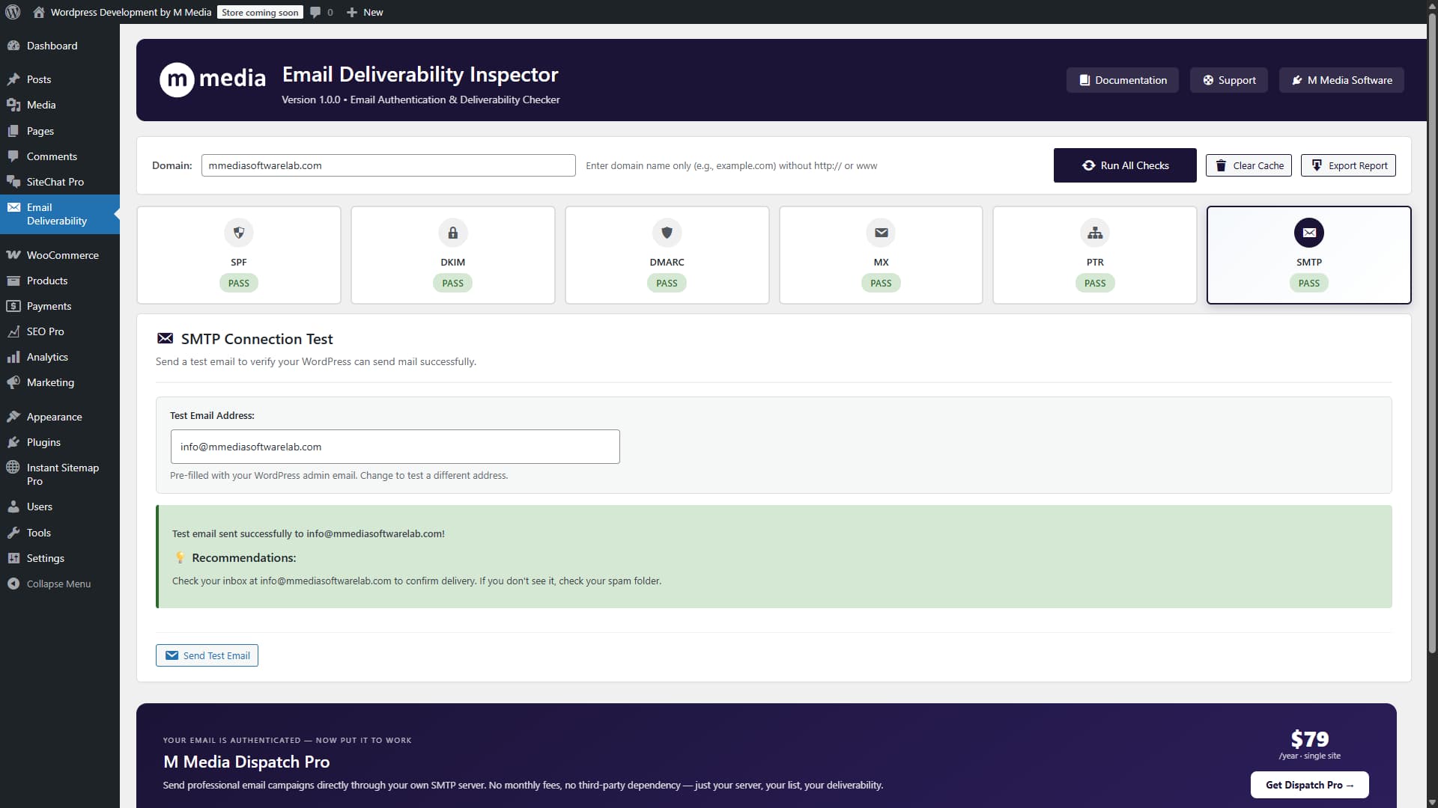Screen dimensions: 1438x808
Task: Open the Settings menu item
Action: [44, 557]
